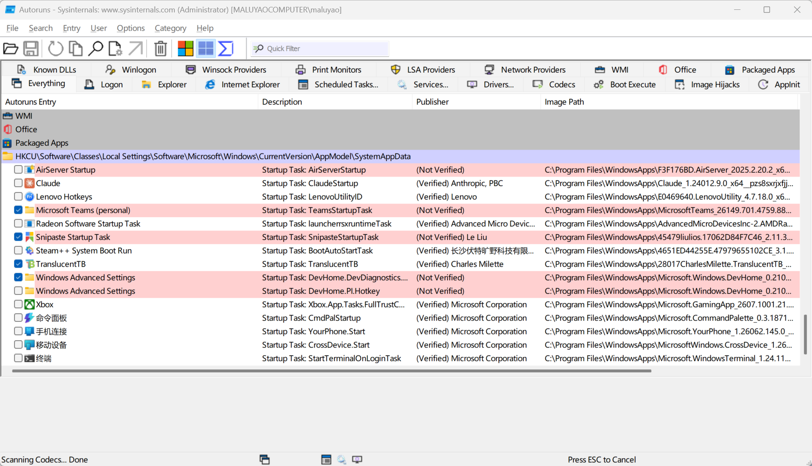
Task: Click the Delete trash can icon
Action: 161,49
